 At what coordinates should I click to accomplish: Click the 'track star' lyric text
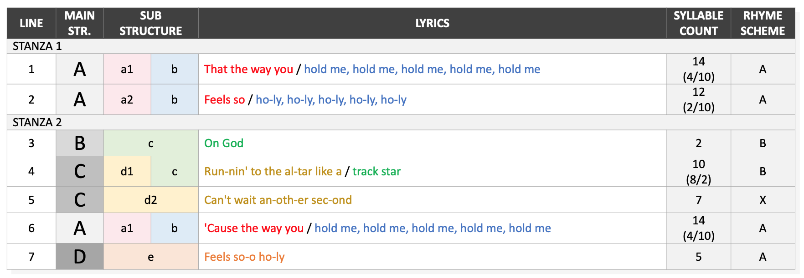click(376, 172)
